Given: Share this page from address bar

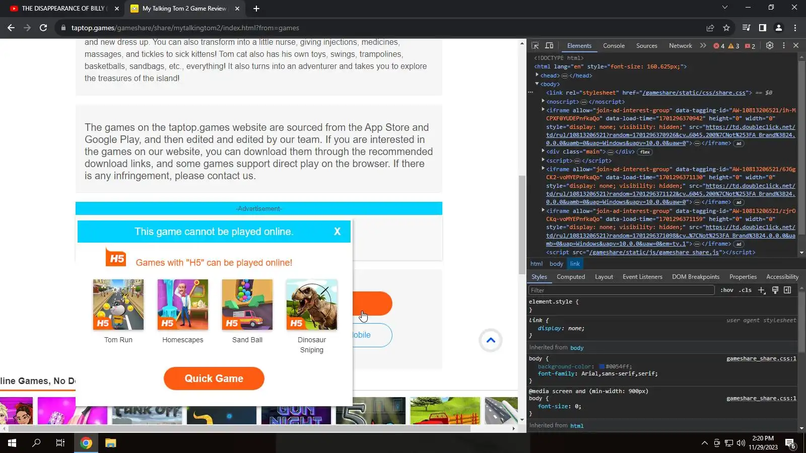Looking at the screenshot, I should click(710, 28).
